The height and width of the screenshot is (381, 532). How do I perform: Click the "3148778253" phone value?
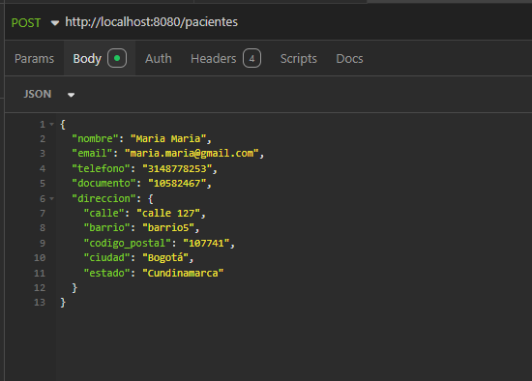[x=177, y=168]
